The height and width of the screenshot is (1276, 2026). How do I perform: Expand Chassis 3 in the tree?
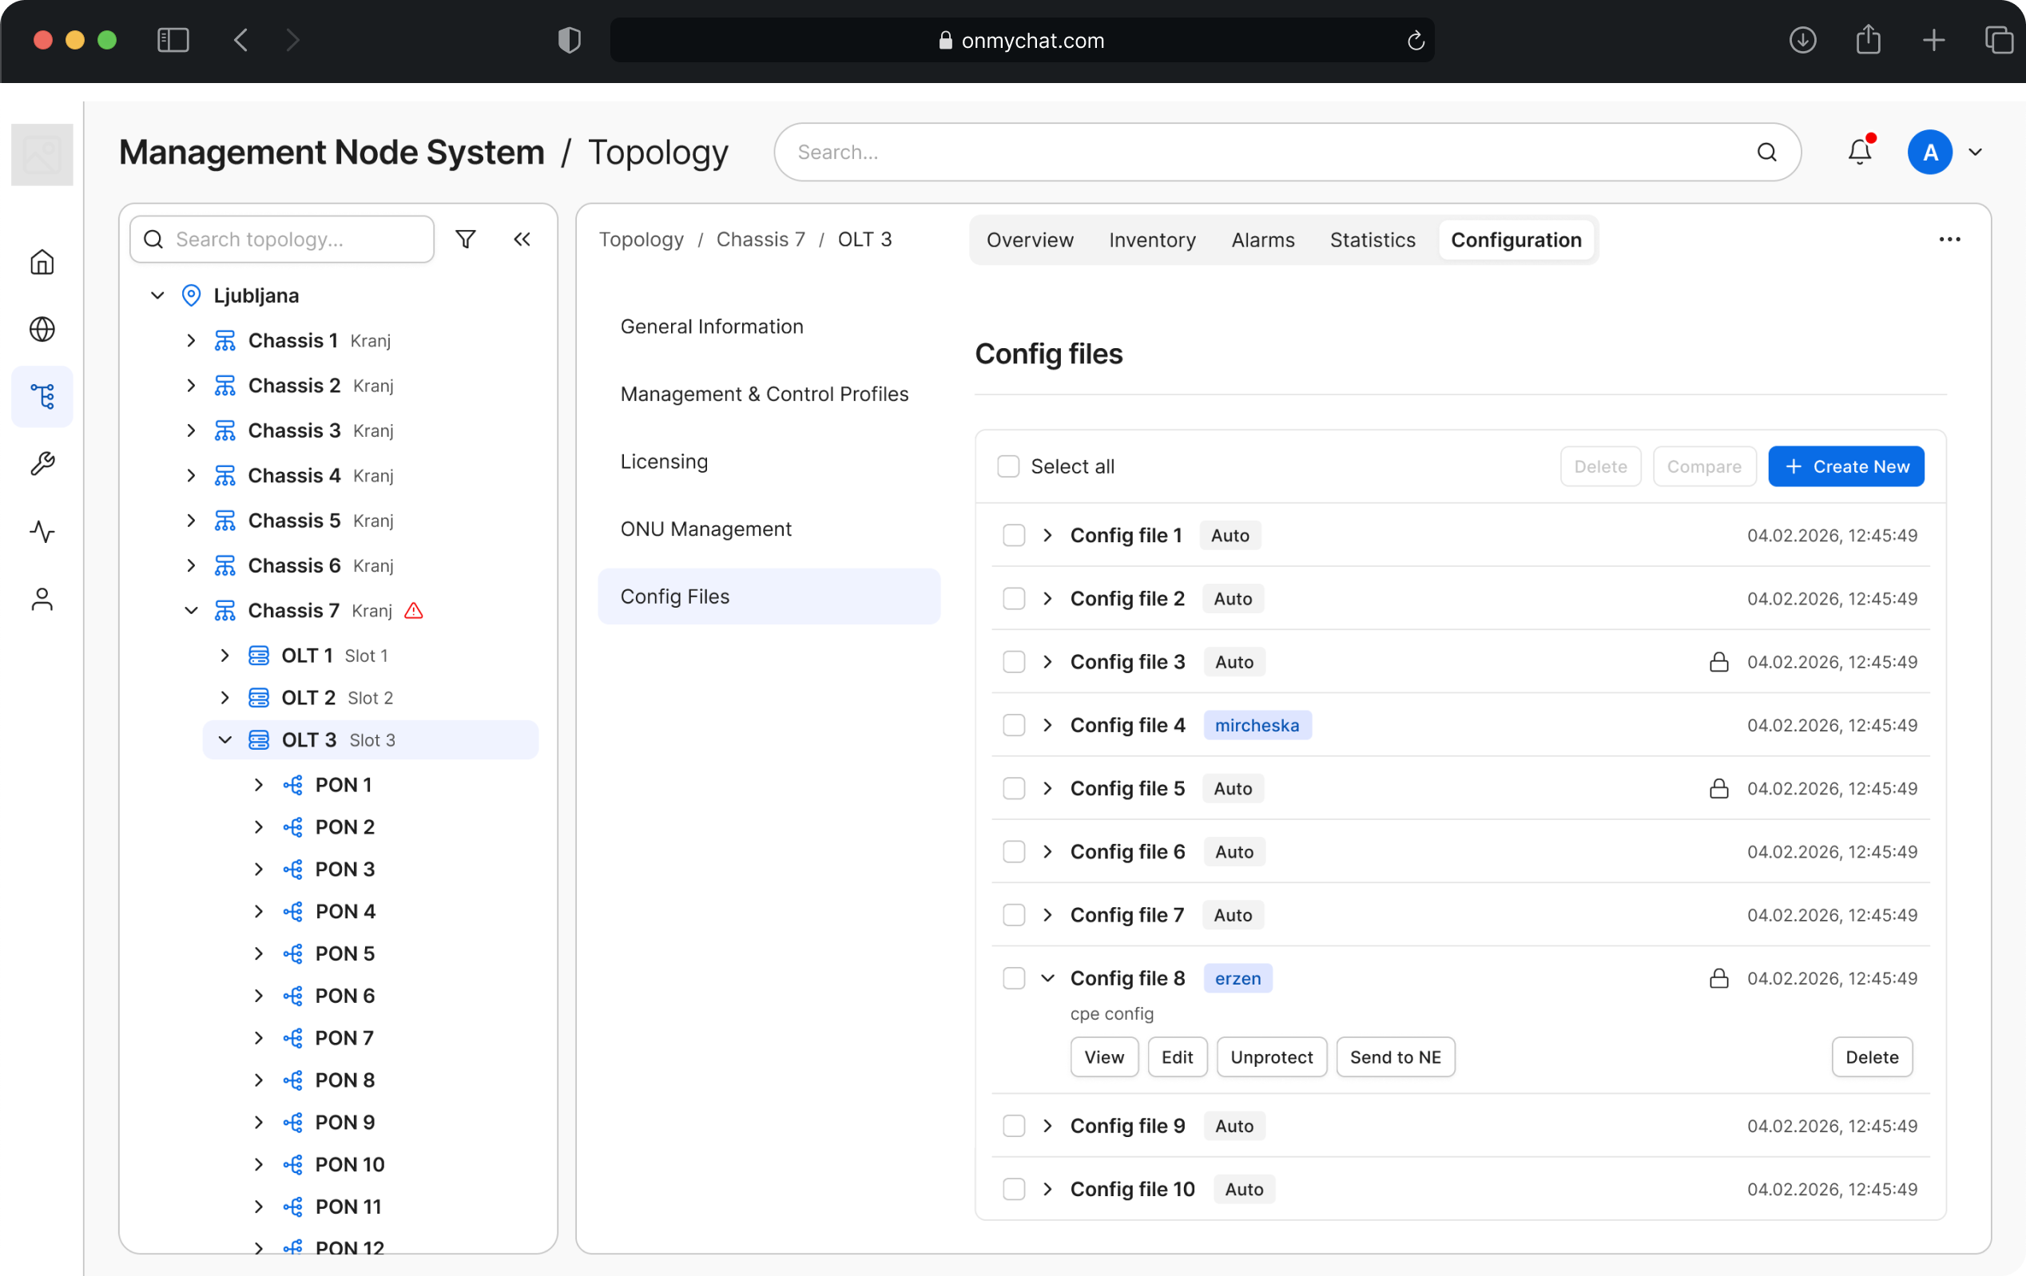(x=191, y=430)
